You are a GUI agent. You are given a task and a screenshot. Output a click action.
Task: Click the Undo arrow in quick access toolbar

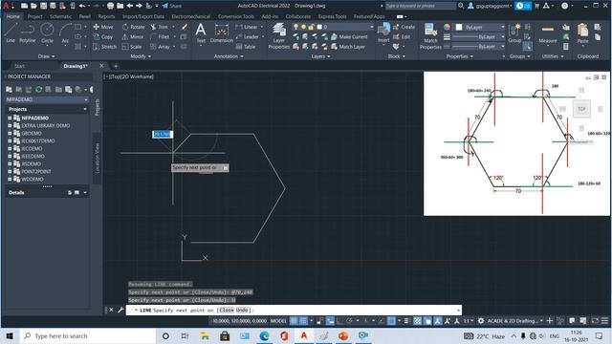[x=81, y=6]
